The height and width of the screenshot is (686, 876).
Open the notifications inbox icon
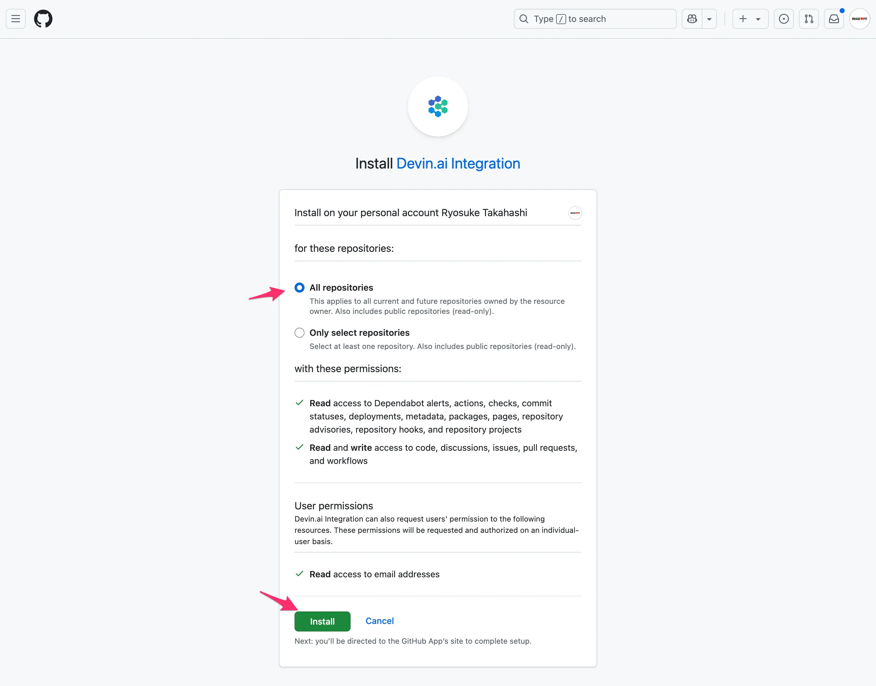834,19
